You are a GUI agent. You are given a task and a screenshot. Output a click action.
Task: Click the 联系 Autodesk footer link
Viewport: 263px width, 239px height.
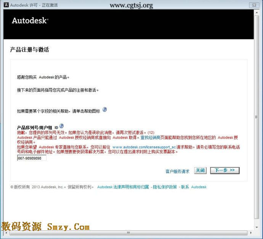[x=194, y=187]
